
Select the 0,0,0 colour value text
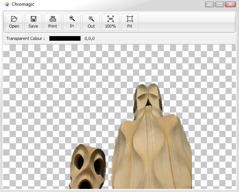pyautogui.click(x=89, y=38)
